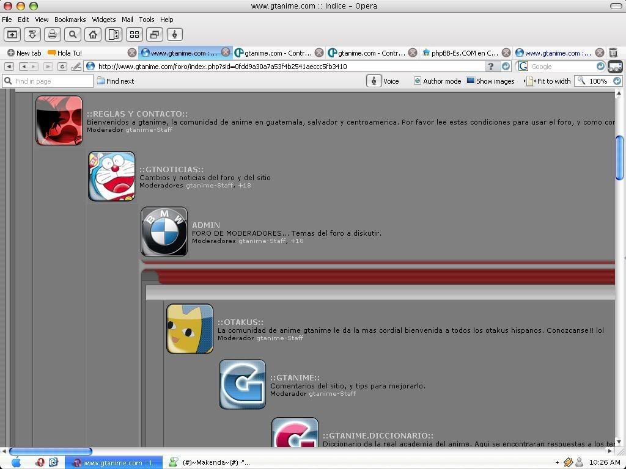Click gtanime-Staff moderator link under ::OTAKUS::

click(279, 338)
